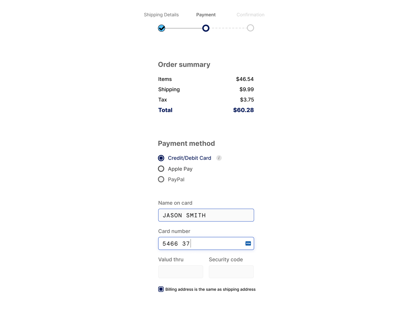Click the checkbox icon beside billing address text
The height and width of the screenshot is (309, 412).
[161, 289]
